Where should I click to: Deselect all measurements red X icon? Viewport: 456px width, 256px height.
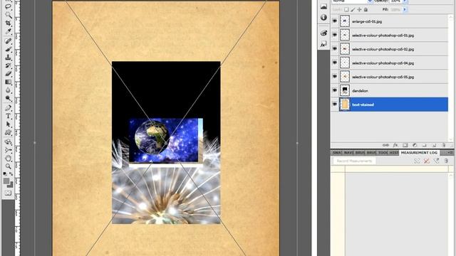pyautogui.click(x=427, y=161)
